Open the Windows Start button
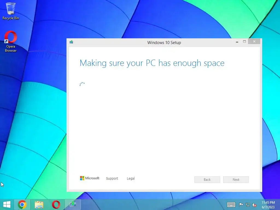 click(x=7, y=205)
